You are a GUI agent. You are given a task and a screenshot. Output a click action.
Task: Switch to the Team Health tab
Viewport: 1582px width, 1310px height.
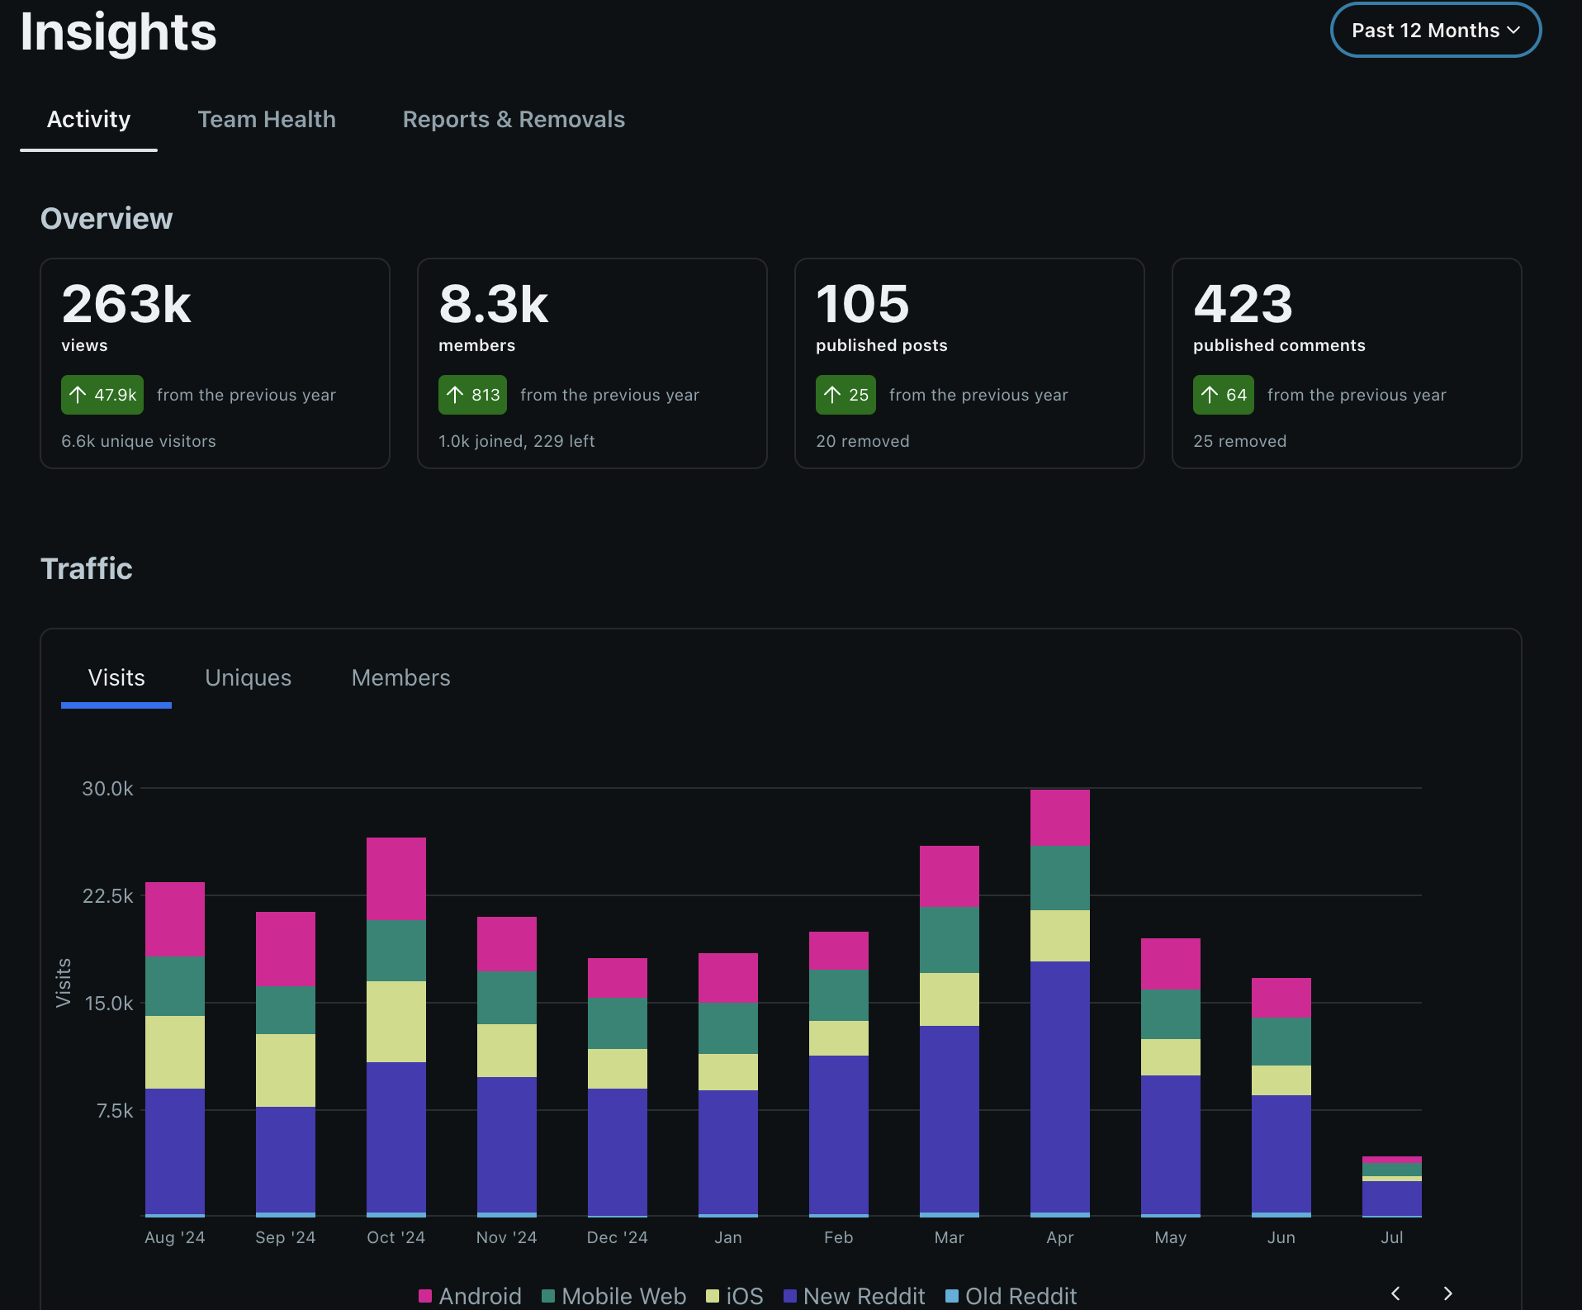click(267, 120)
